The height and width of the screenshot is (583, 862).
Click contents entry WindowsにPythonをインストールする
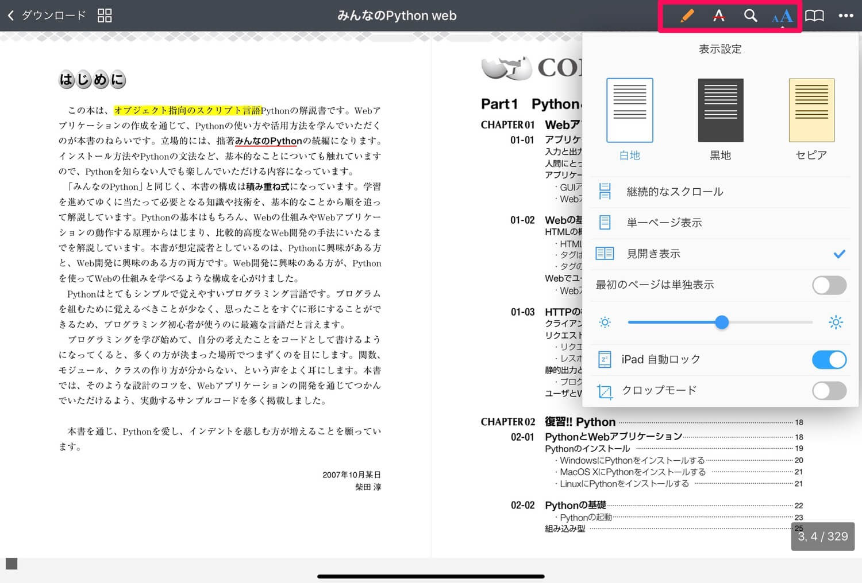[x=632, y=460]
